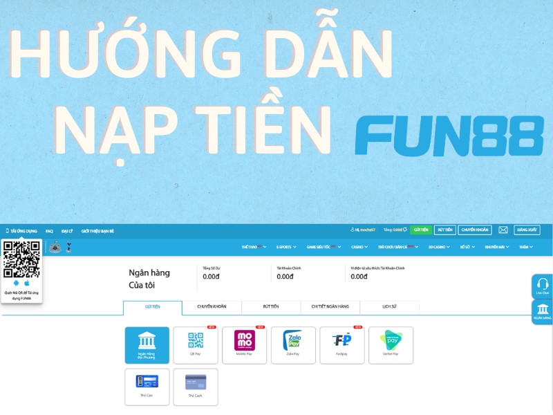Switch to the Chi Tiết Ngân Hàng tab
Screen dimensions: 553x415
point(330,306)
